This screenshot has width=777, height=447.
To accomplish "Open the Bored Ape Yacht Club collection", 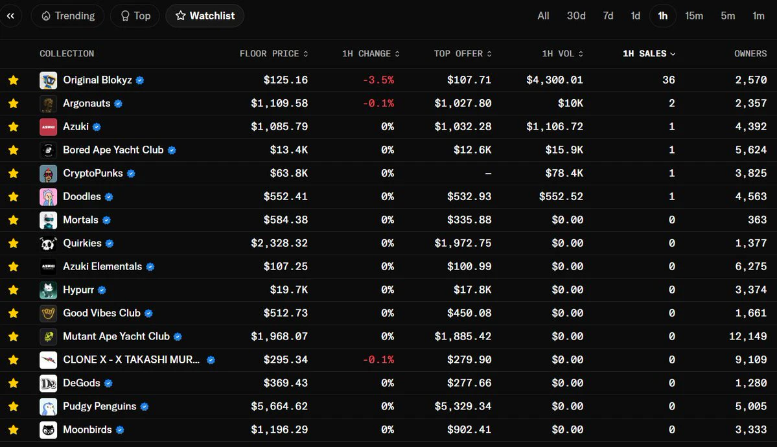I will 113,150.
